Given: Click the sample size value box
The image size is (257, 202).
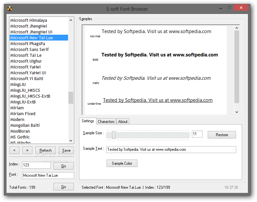Looking at the screenshot, I should tap(197, 134).
